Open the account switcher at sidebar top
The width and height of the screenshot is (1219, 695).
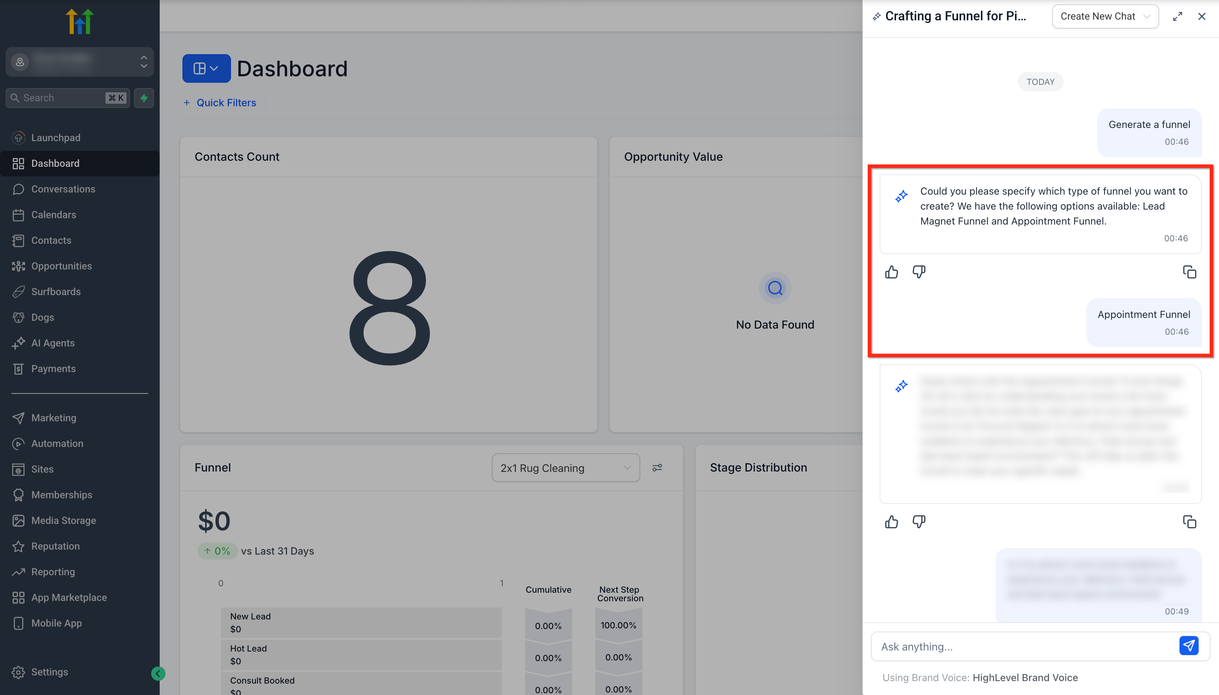point(80,62)
